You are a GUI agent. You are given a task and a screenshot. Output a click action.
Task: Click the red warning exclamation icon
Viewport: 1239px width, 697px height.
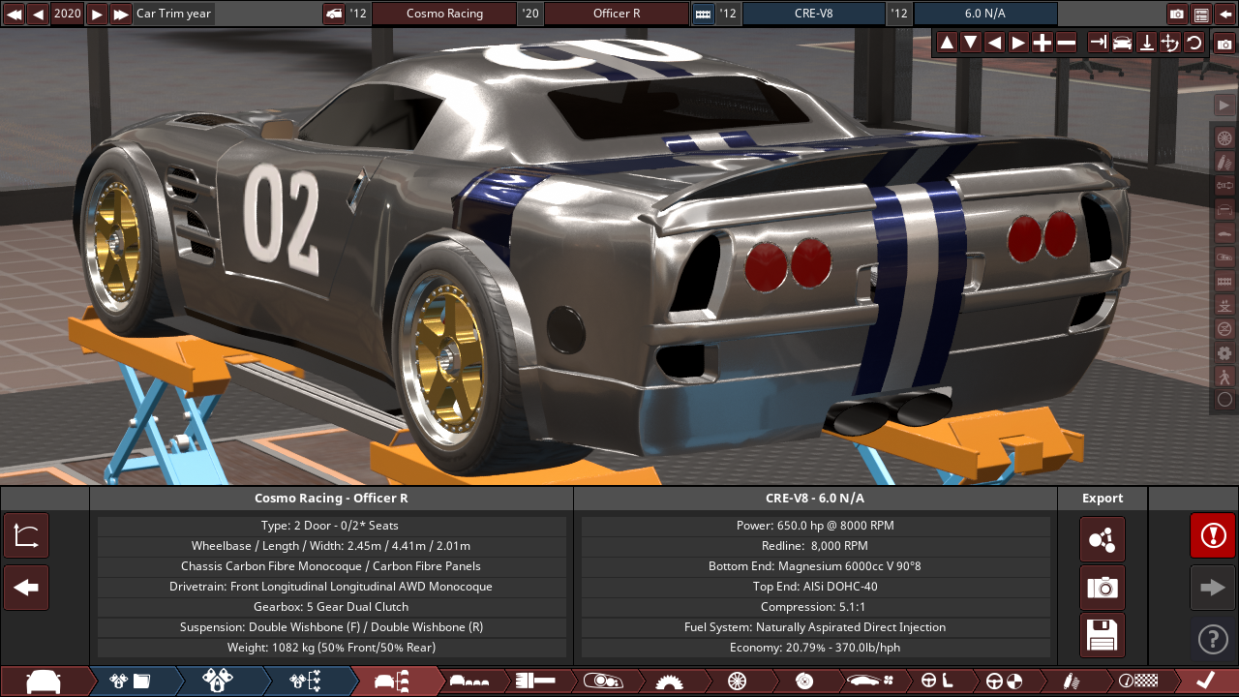pos(1213,535)
